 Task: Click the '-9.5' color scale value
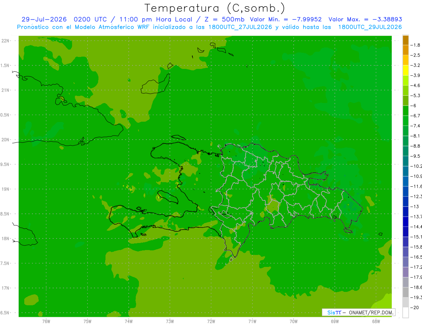coord(416,156)
